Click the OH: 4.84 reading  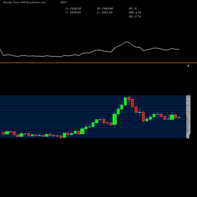click(135, 12)
